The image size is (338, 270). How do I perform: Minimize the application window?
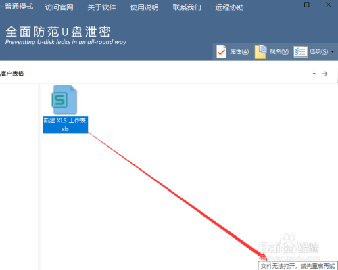(285, 5)
